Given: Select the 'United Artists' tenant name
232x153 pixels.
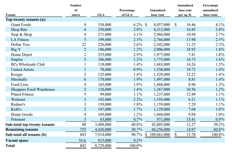Looking at the screenshot, I should pyautogui.click(x=22, y=69).
